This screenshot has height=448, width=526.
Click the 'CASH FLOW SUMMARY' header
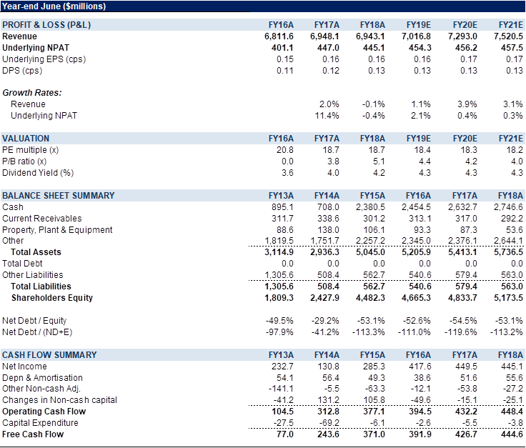coord(49,355)
